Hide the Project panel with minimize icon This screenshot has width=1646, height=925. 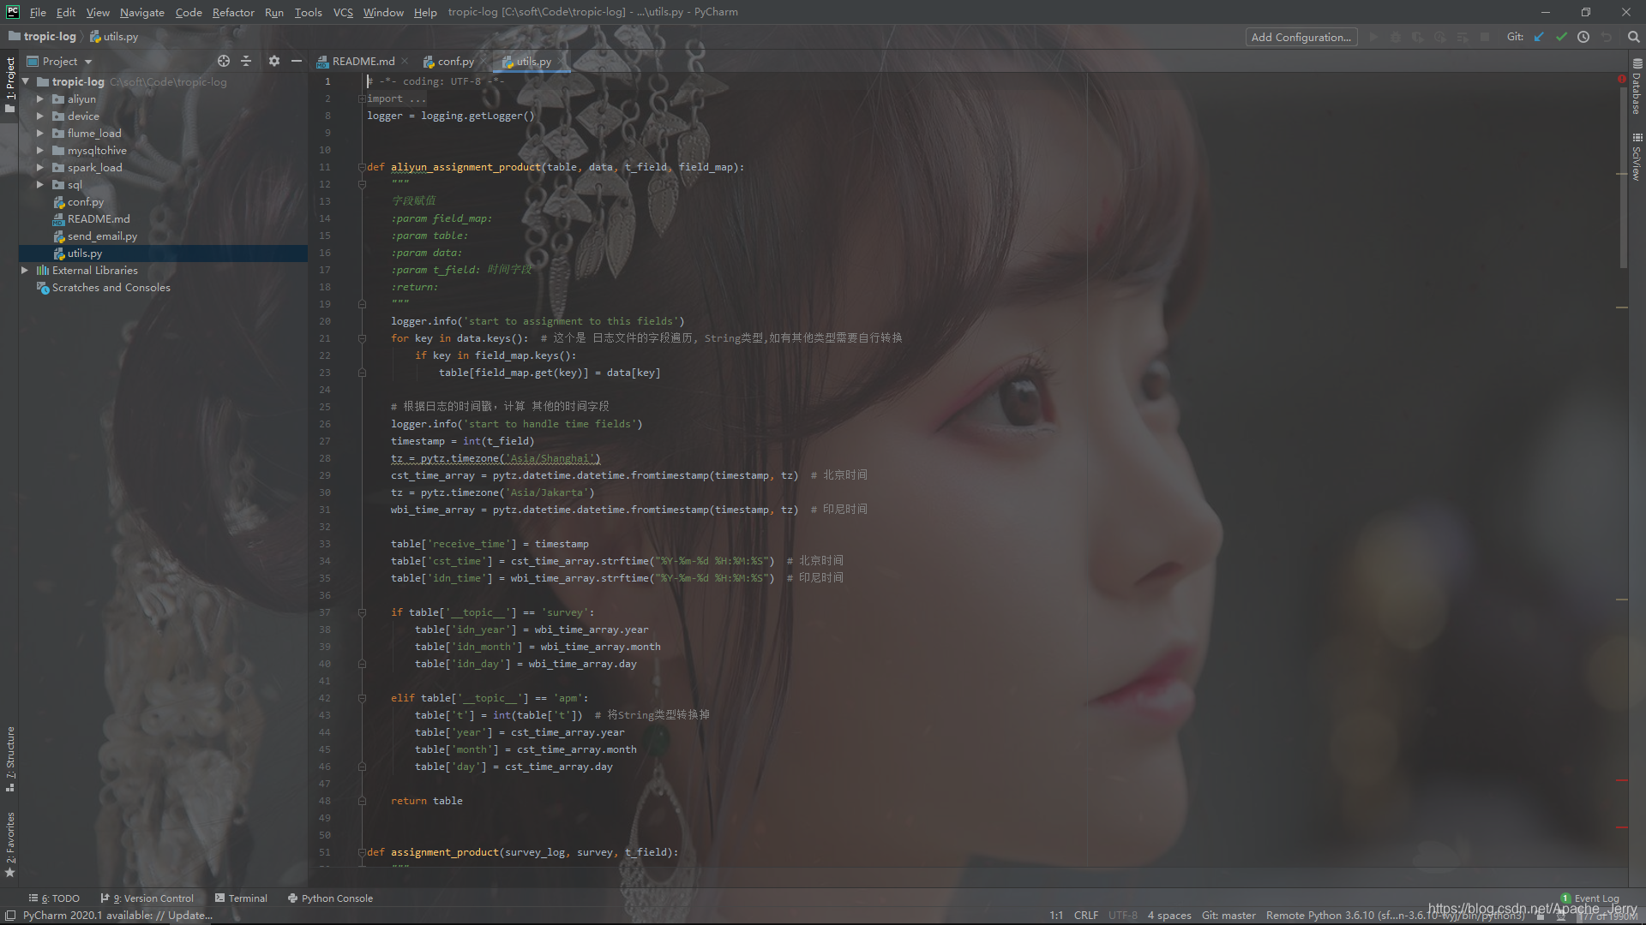pyautogui.click(x=297, y=61)
